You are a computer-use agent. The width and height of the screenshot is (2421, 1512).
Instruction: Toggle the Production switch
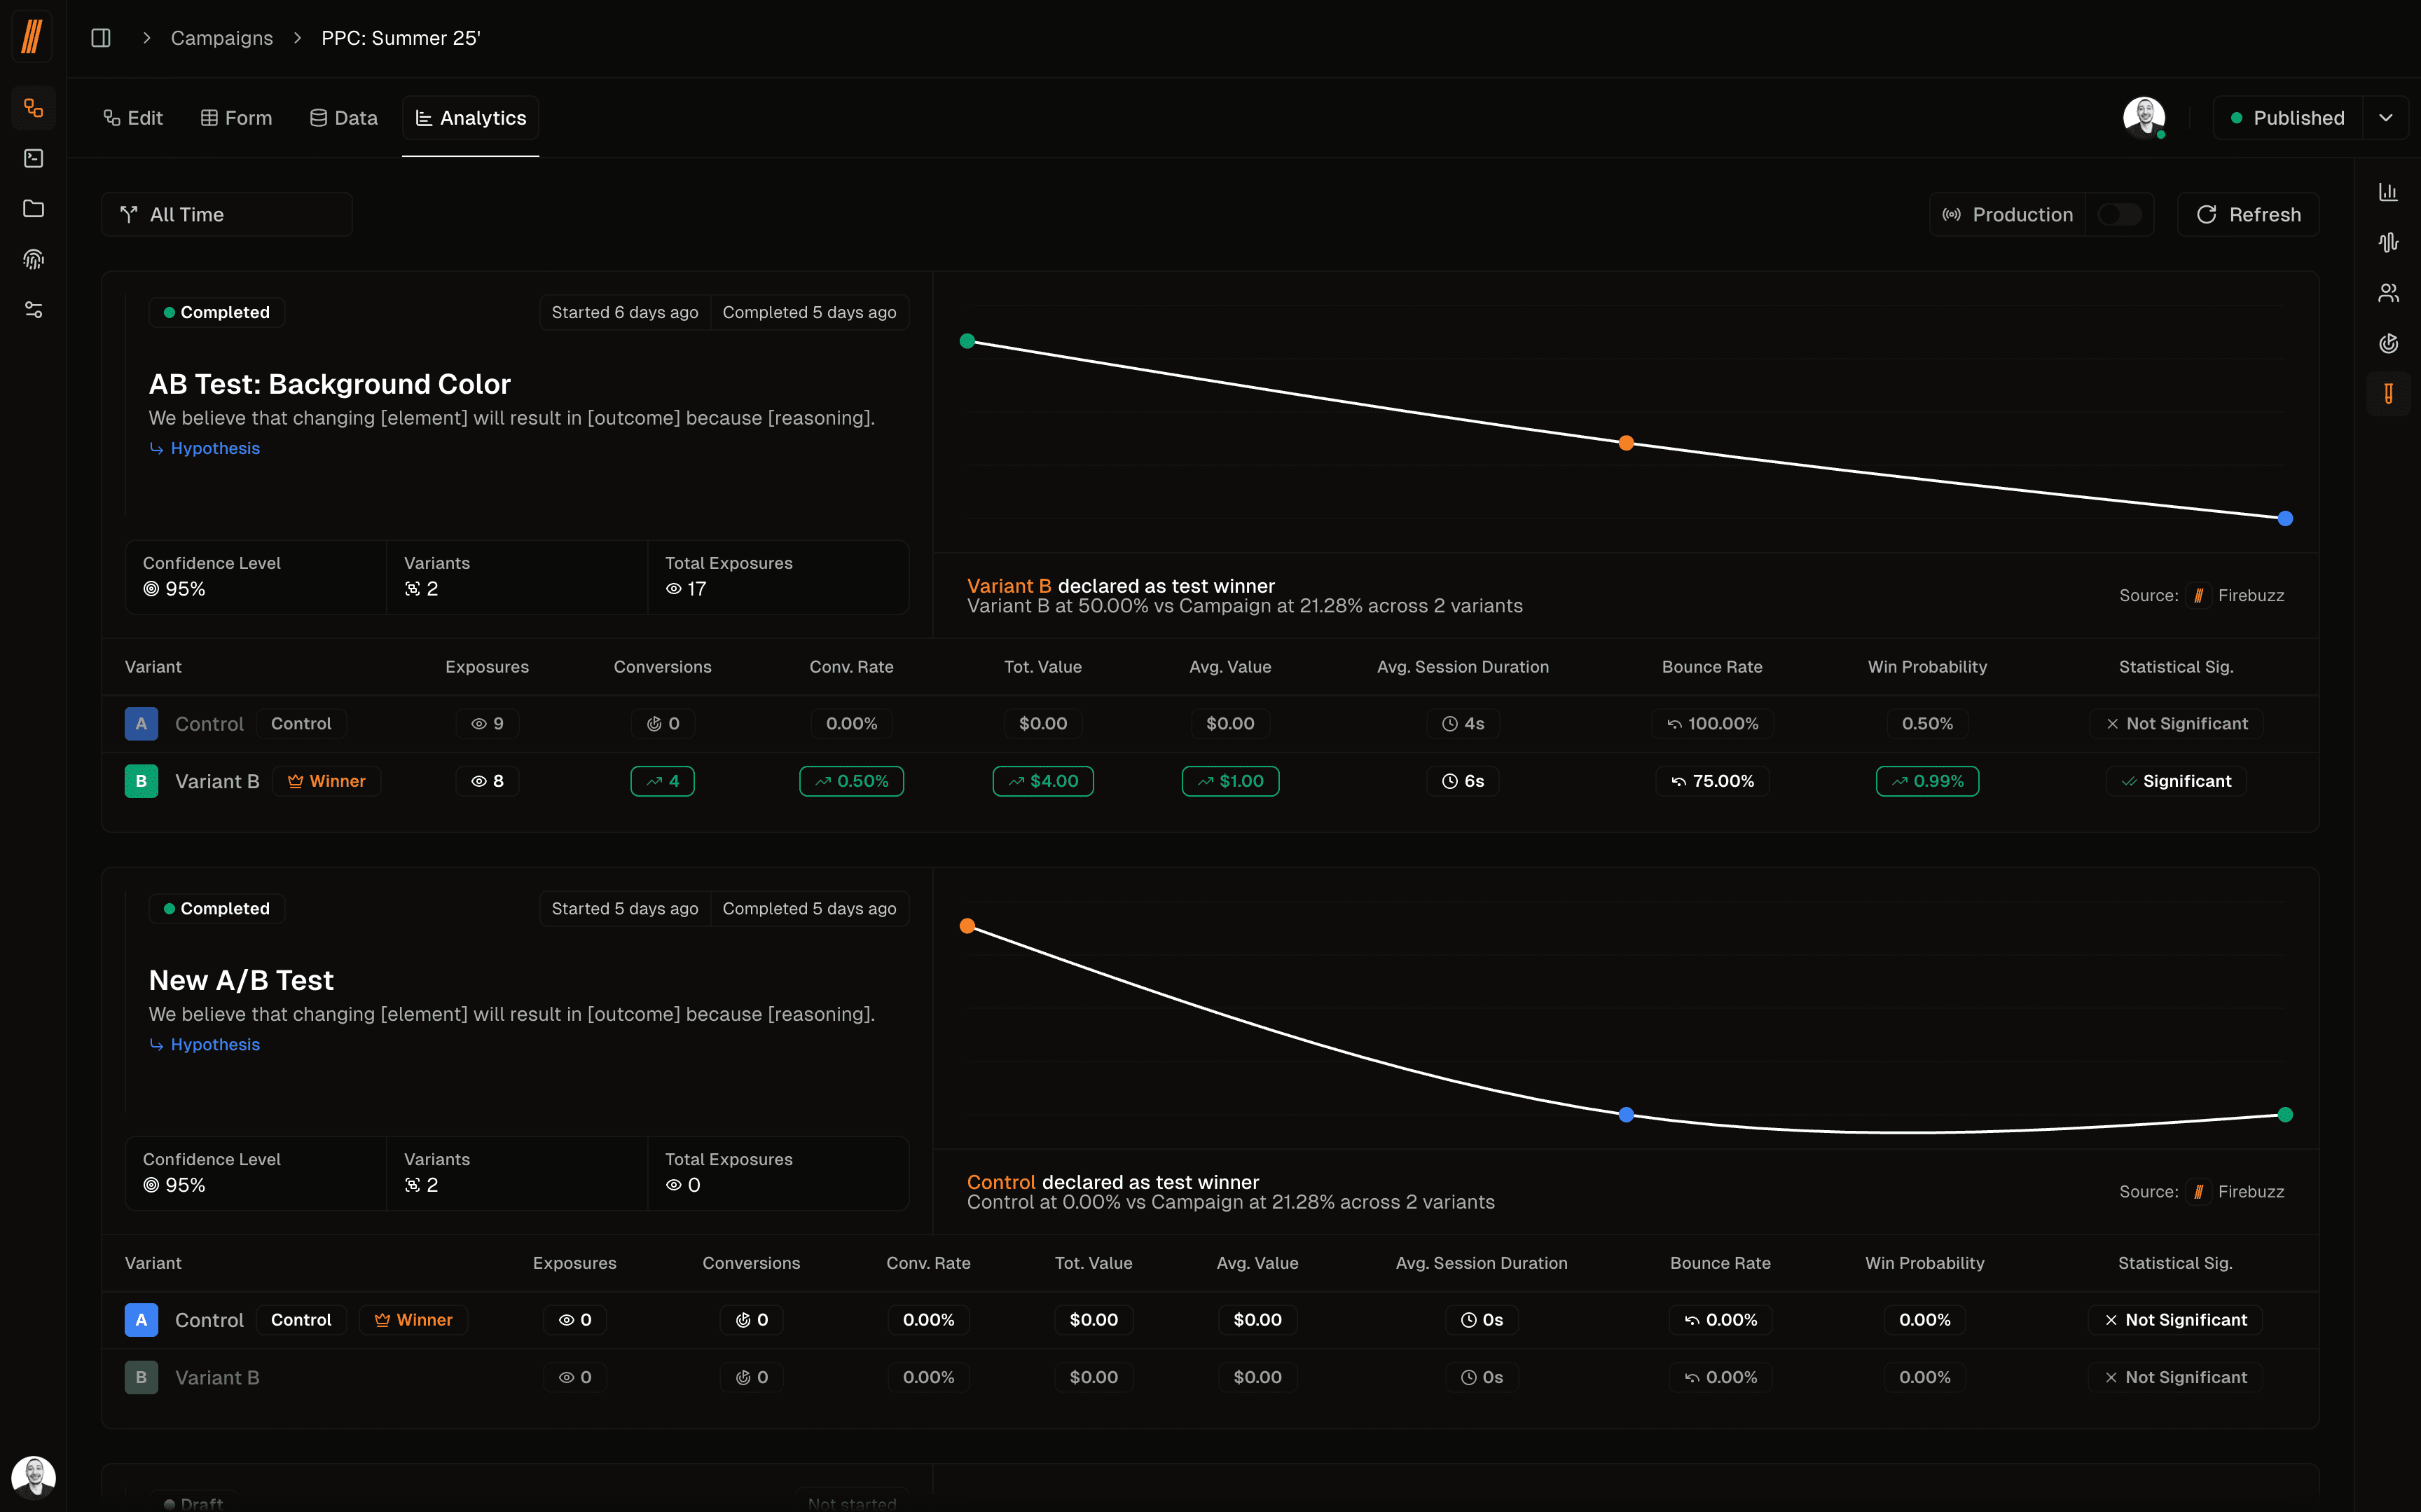tap(2118, 215)
